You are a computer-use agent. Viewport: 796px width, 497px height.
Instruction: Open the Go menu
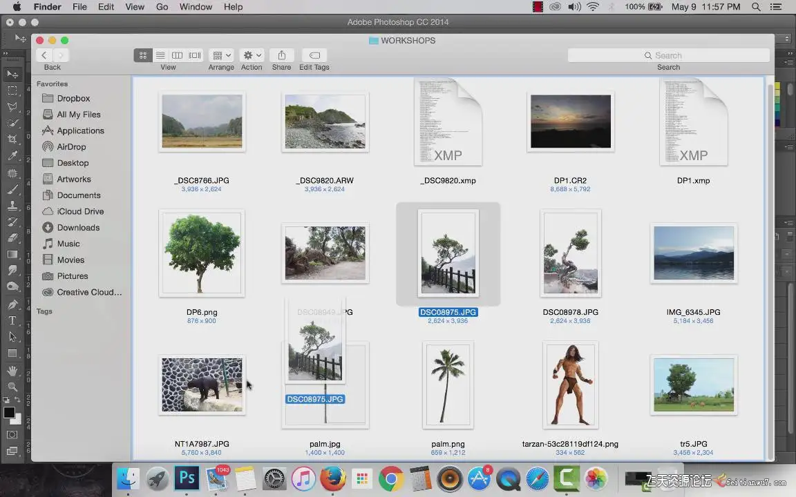point(162,7)
